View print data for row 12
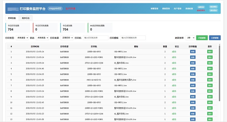227x122 pixels. (x=193, y=114)
